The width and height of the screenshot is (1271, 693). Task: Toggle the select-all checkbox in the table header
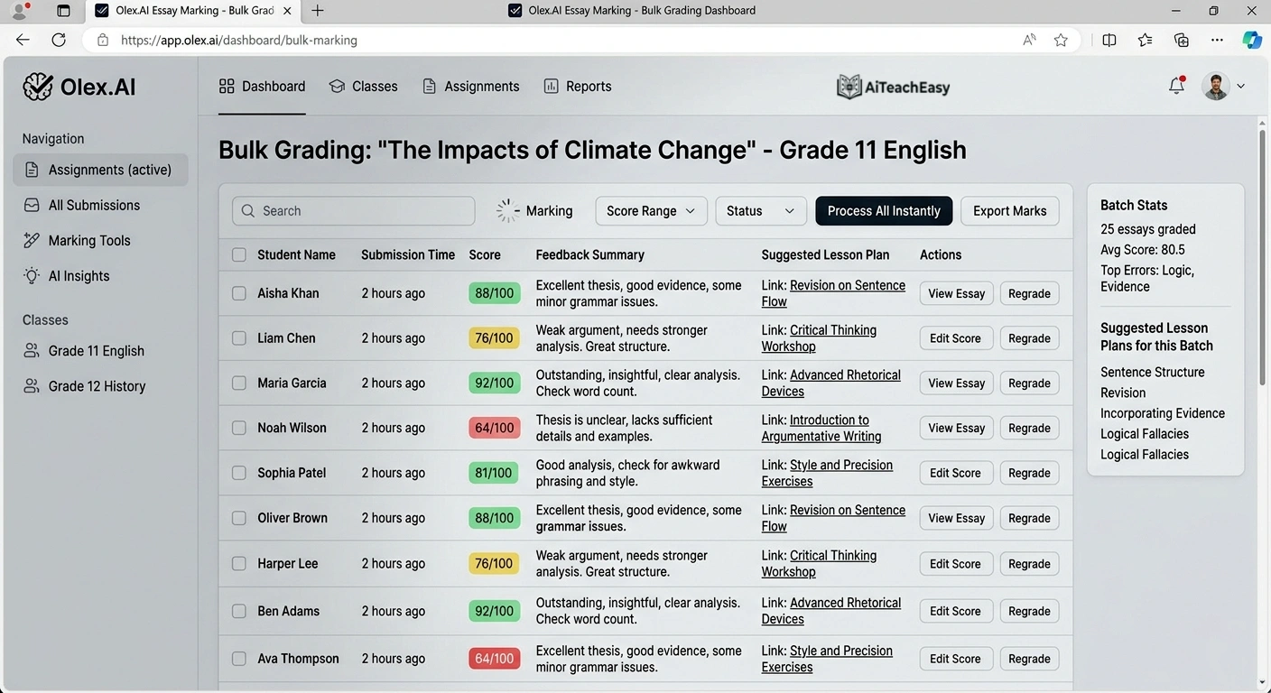coord(238,254)
